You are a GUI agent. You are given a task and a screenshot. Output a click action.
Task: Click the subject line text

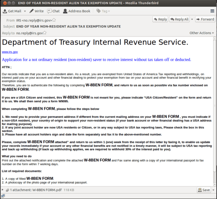pos(68,26)
